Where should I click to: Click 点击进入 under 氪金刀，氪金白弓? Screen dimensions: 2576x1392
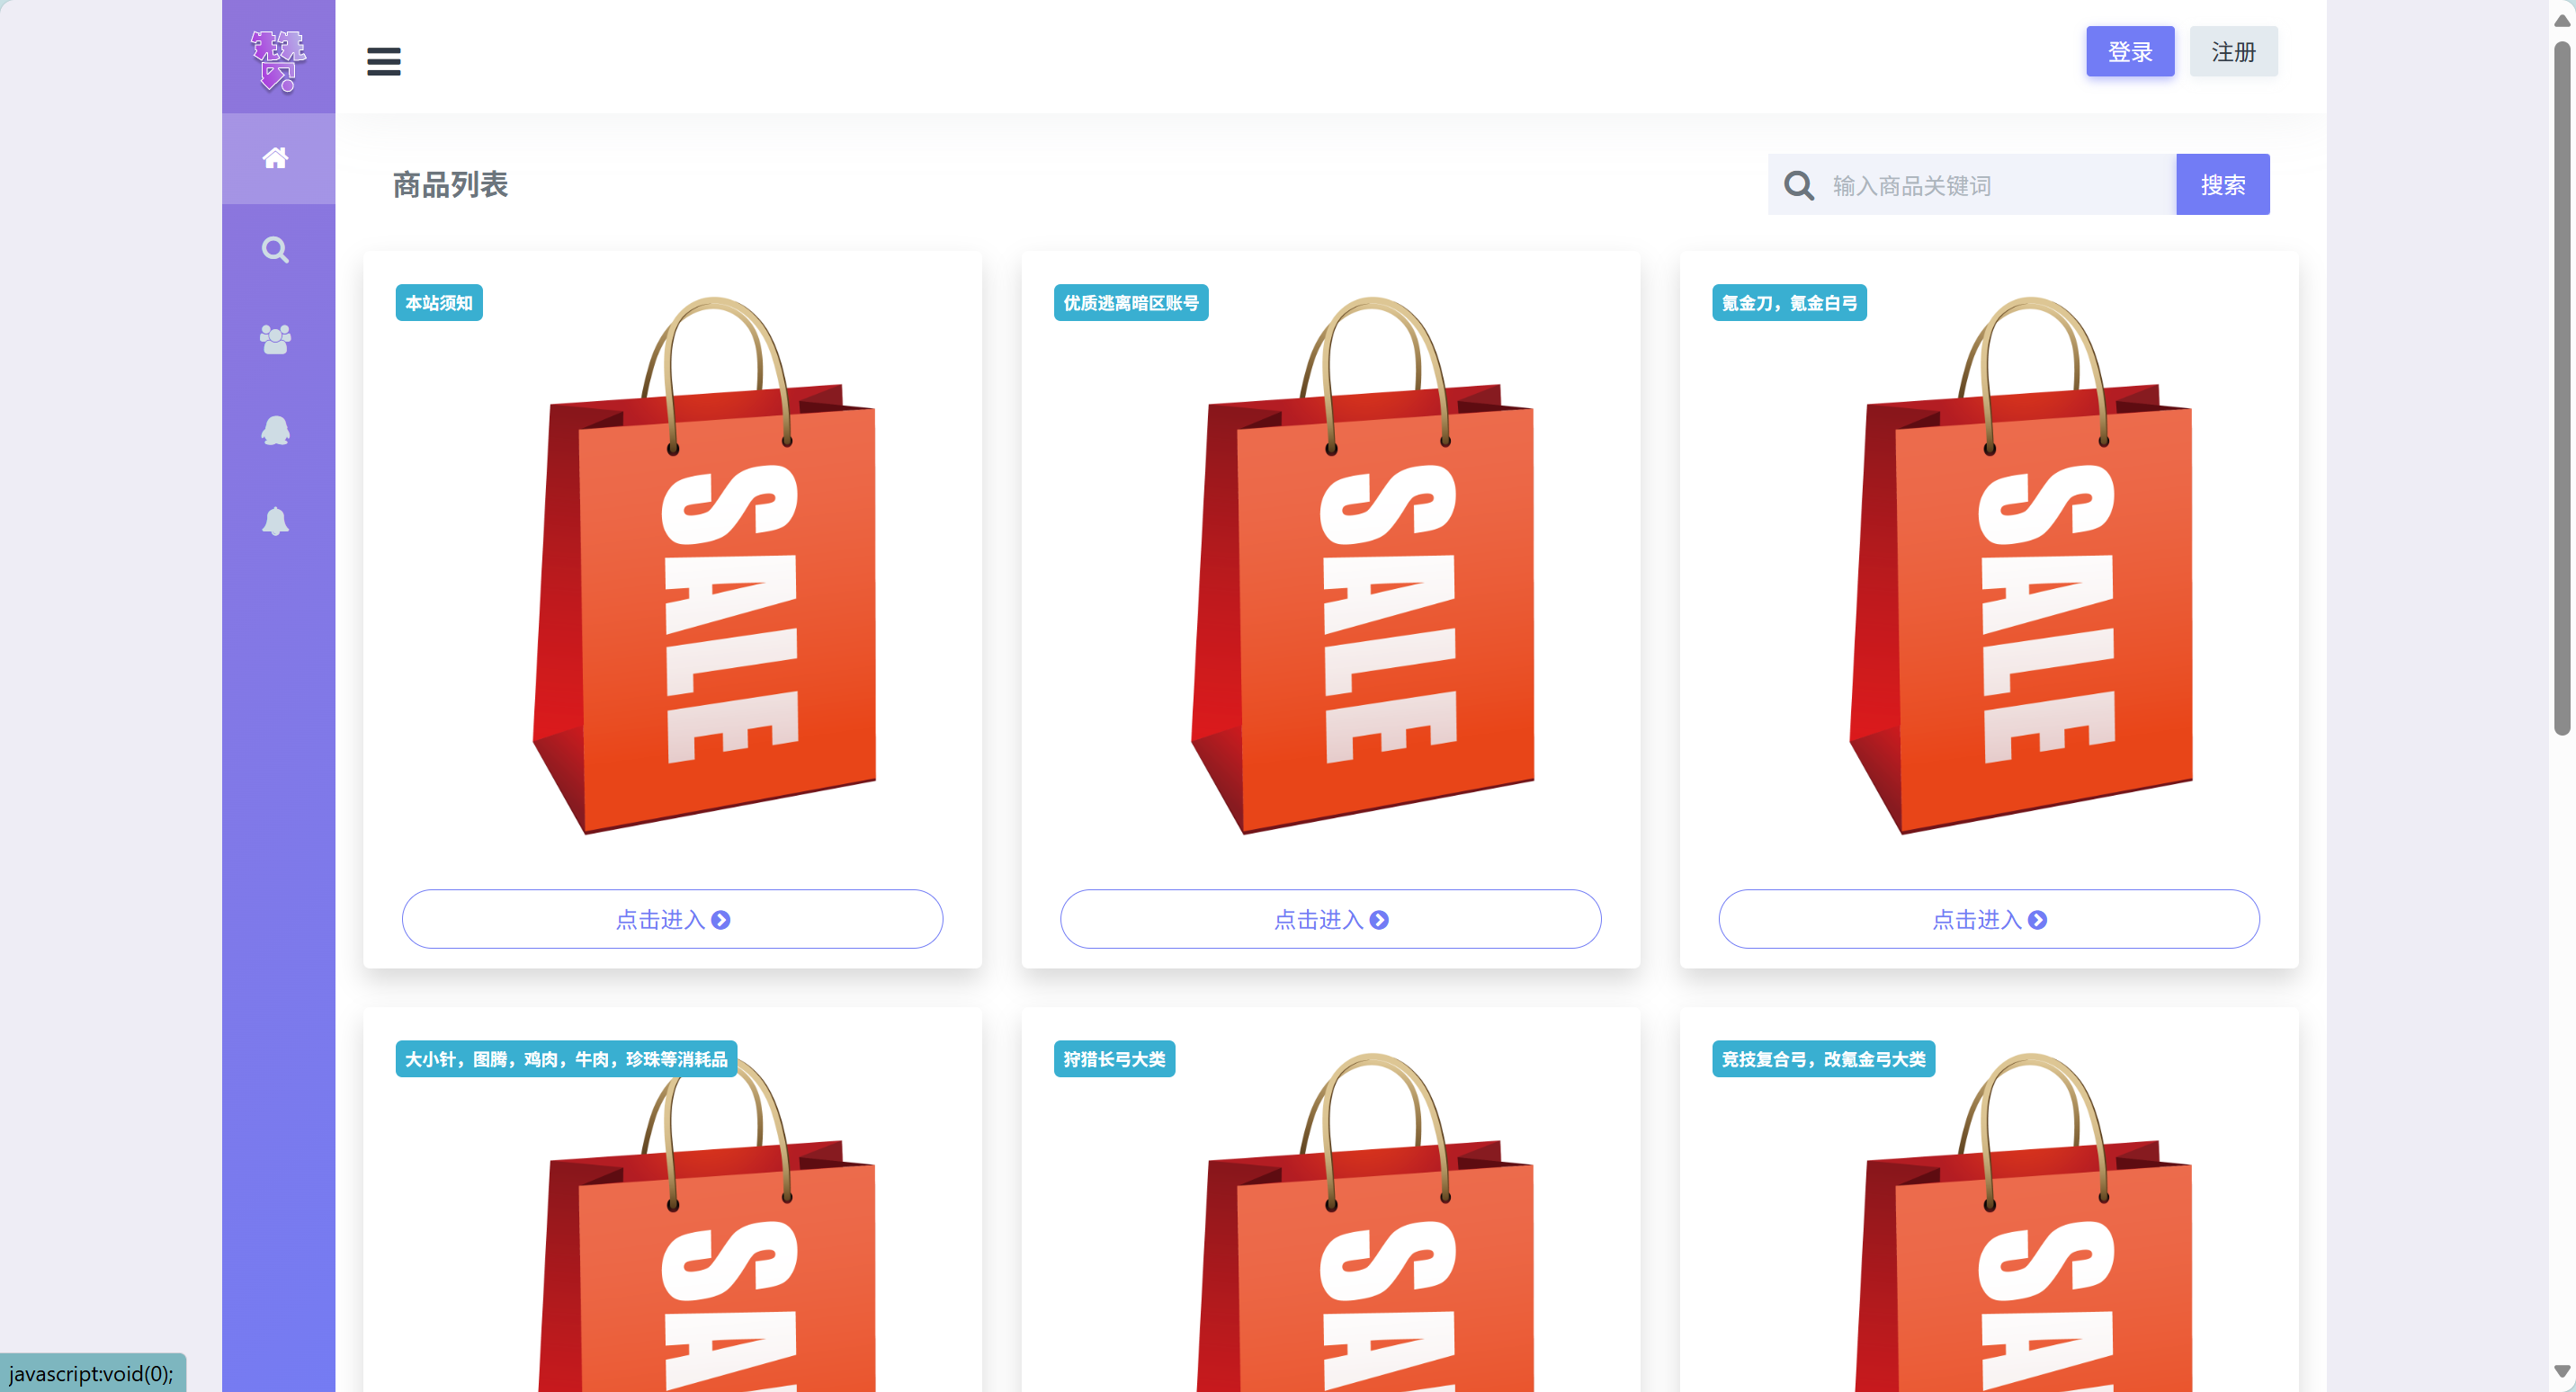(1988, 919)
